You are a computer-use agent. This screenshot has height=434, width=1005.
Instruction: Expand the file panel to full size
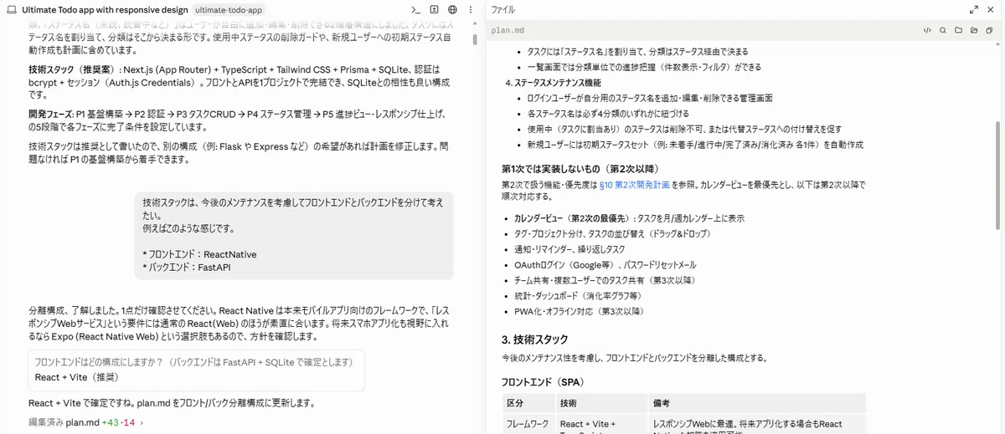974,9
